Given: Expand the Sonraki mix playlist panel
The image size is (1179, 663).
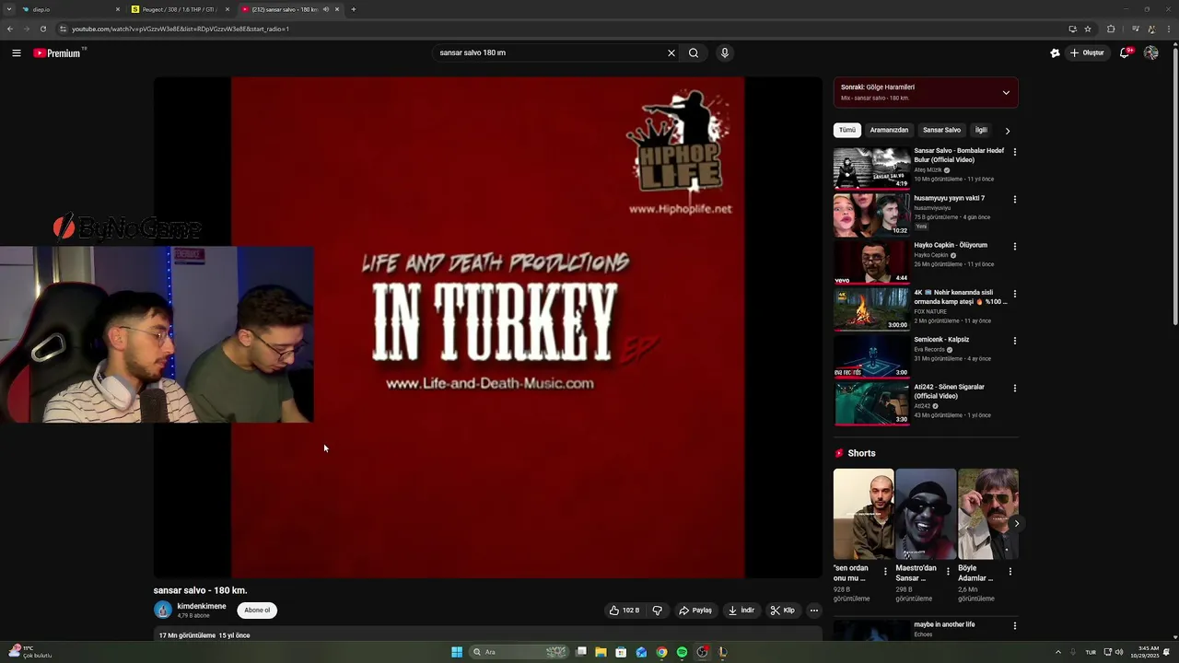Looking at the screenshot, I should (1006, 92).
